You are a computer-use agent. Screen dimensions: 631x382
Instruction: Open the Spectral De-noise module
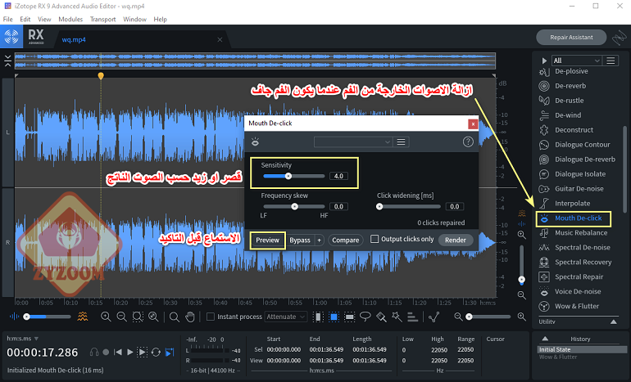pyautogui.click(x=582, y=247)
